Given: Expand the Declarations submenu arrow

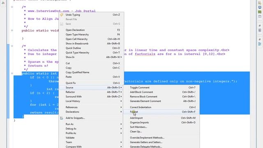Looking at the screenshot, I should point(121,112).
